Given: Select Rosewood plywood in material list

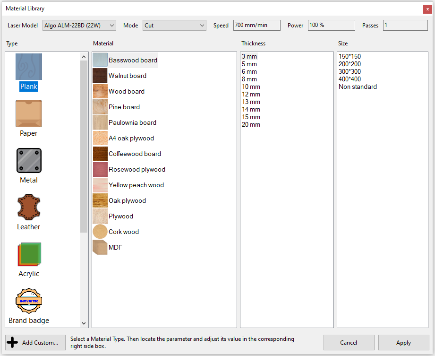Looking at the screenshot, I should click(136, 169).
